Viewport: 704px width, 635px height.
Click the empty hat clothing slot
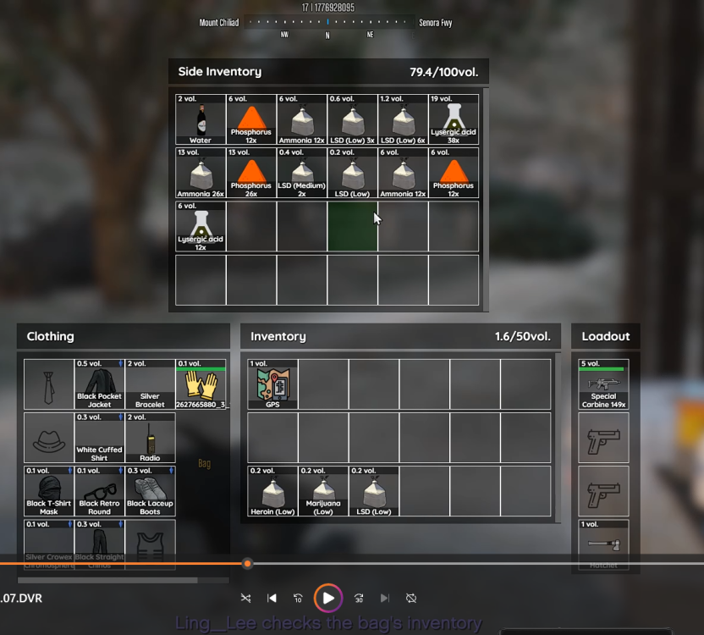[x=48, y=437]
